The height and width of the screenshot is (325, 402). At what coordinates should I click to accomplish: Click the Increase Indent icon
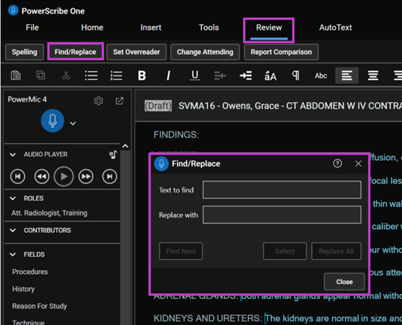(246, 75)
